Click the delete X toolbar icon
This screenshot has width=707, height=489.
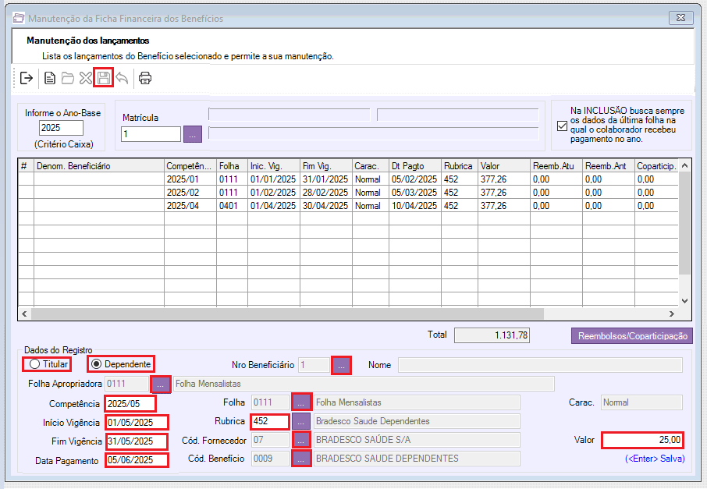[x=86, y=78]
